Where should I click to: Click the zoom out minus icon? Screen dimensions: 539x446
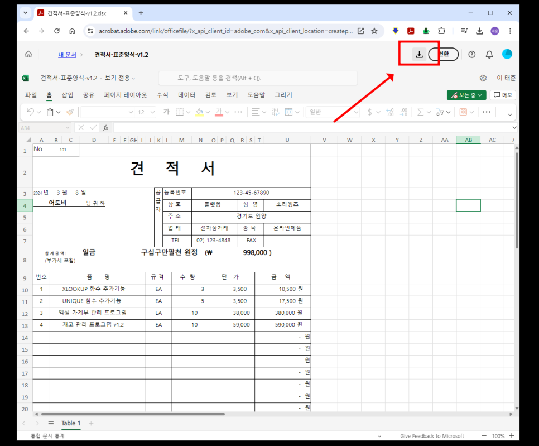tap(484, 436)
